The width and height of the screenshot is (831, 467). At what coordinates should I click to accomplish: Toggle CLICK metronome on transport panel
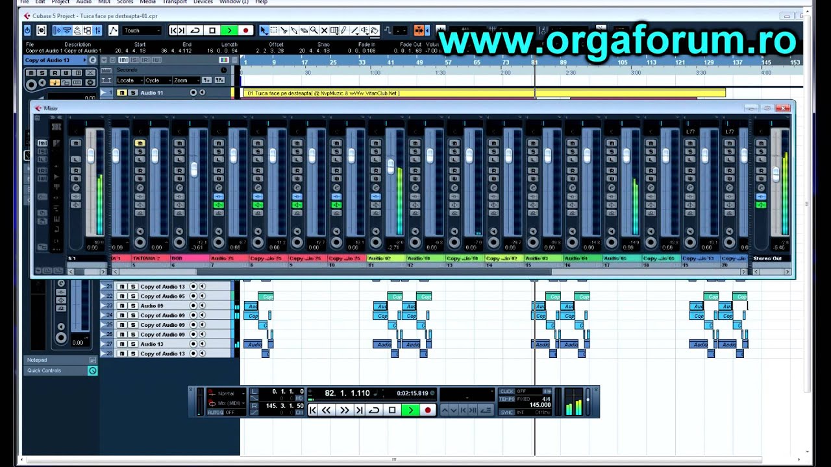(x=507, y=392)
